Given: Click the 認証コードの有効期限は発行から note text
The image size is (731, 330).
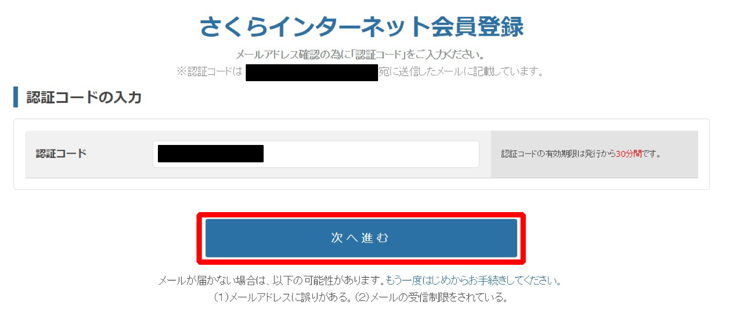Looking at the screenshot, I should (559, 155).
